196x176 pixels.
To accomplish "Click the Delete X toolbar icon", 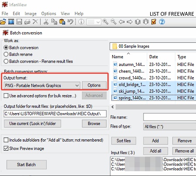I will [35, 22].
